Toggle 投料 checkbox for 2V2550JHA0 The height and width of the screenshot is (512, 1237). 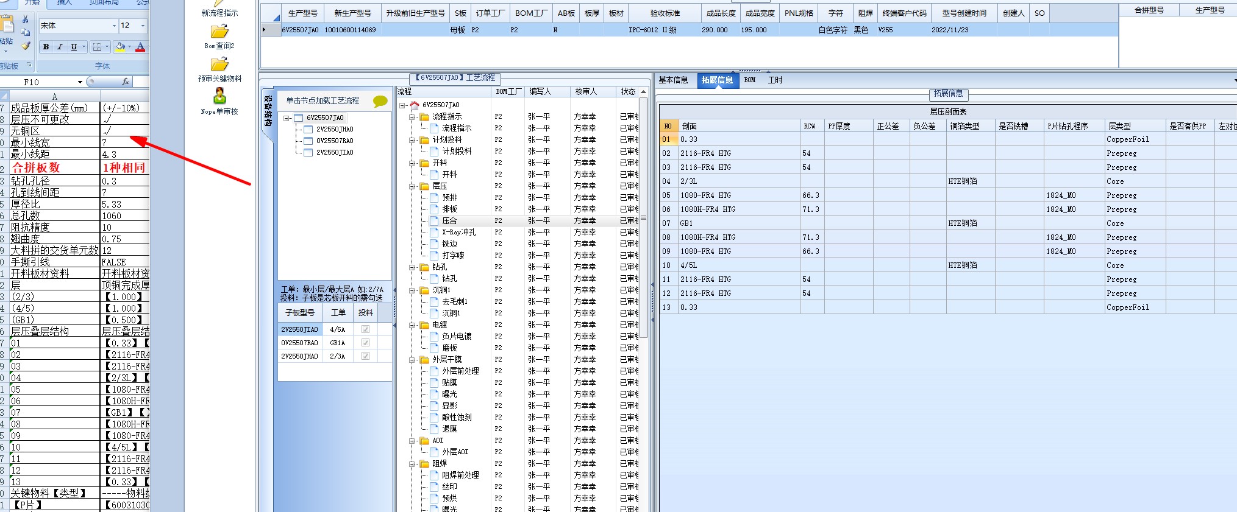pyautogui.click(x=365, y=356)
